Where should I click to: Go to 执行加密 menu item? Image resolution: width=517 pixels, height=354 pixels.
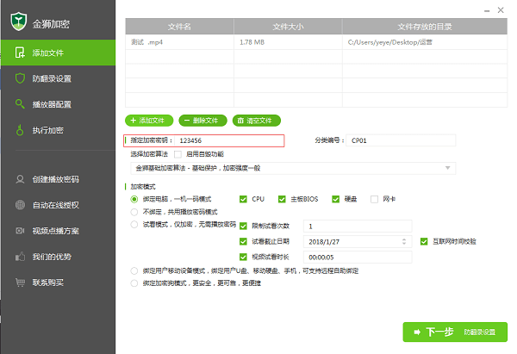[58, 130]
